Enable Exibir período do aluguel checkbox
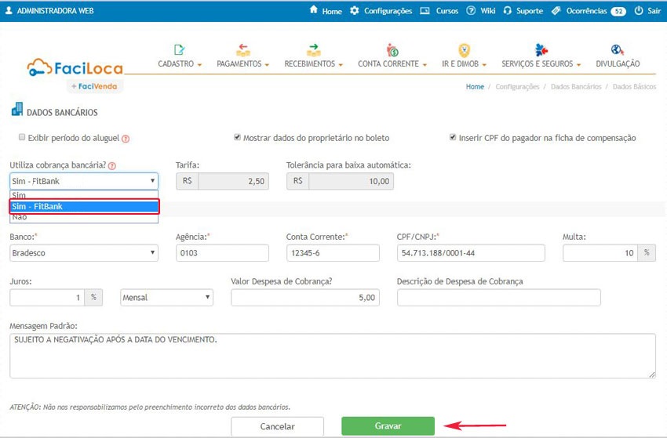The height and width of the screenshot is (438, 667). pos(22,137)
